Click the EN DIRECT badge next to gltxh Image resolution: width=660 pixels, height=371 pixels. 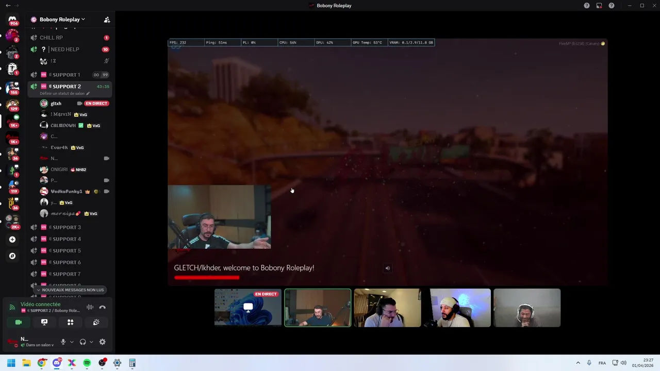click(96, 104)
